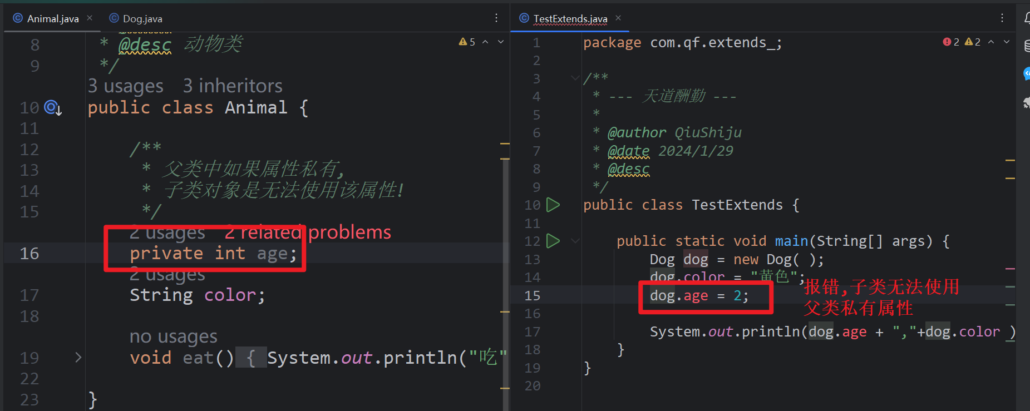Click the public class Animal declaration
1030x411 pixels.
pyautogui.click(x=198, y=107)
